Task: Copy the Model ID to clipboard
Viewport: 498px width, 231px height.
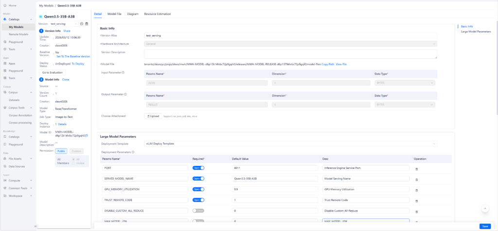Action: coord(87,136)
